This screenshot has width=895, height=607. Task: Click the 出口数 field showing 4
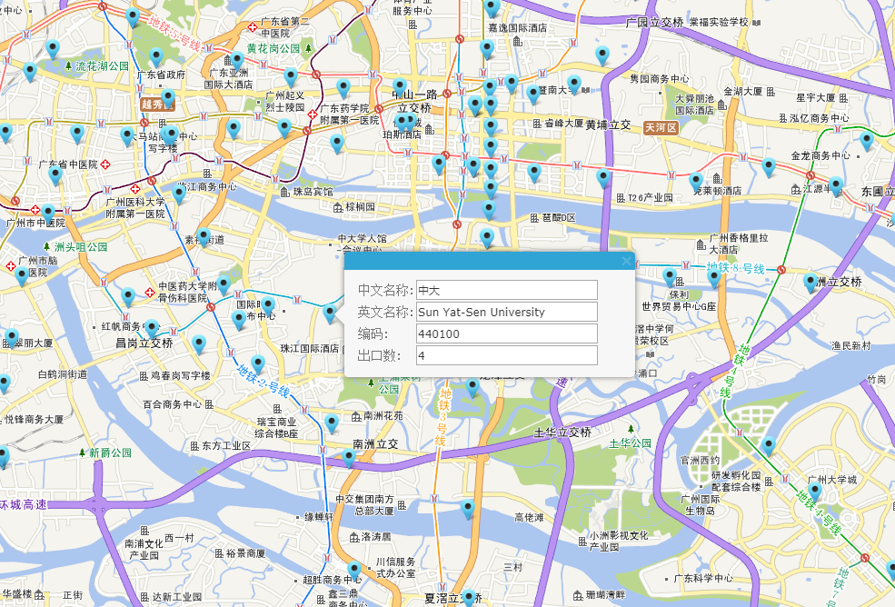pyautogui.click(x=507, y=355)
